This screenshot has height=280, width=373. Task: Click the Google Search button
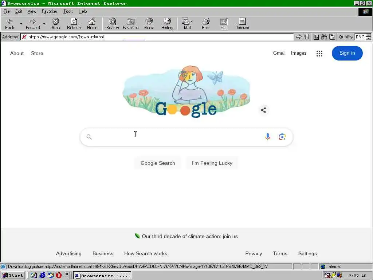click(158, 163)
